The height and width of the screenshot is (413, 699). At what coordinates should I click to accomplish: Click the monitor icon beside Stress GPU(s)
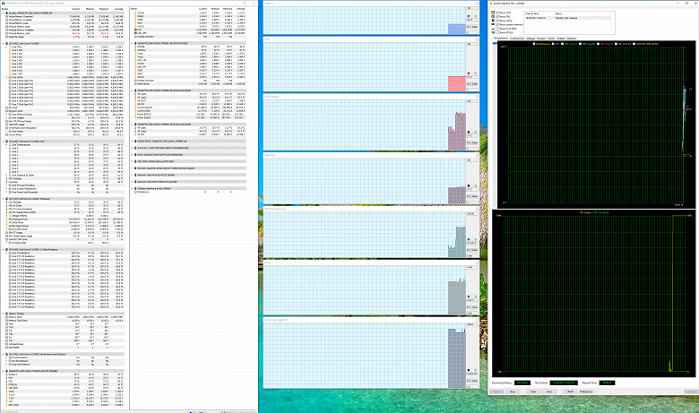point(493,32)
